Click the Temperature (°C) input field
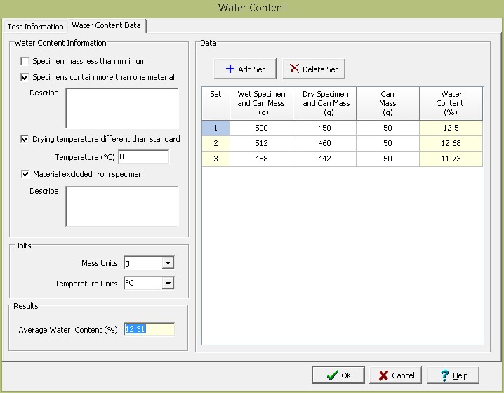Viewport: 504px width, 393px height. click(x=143, y=156)
